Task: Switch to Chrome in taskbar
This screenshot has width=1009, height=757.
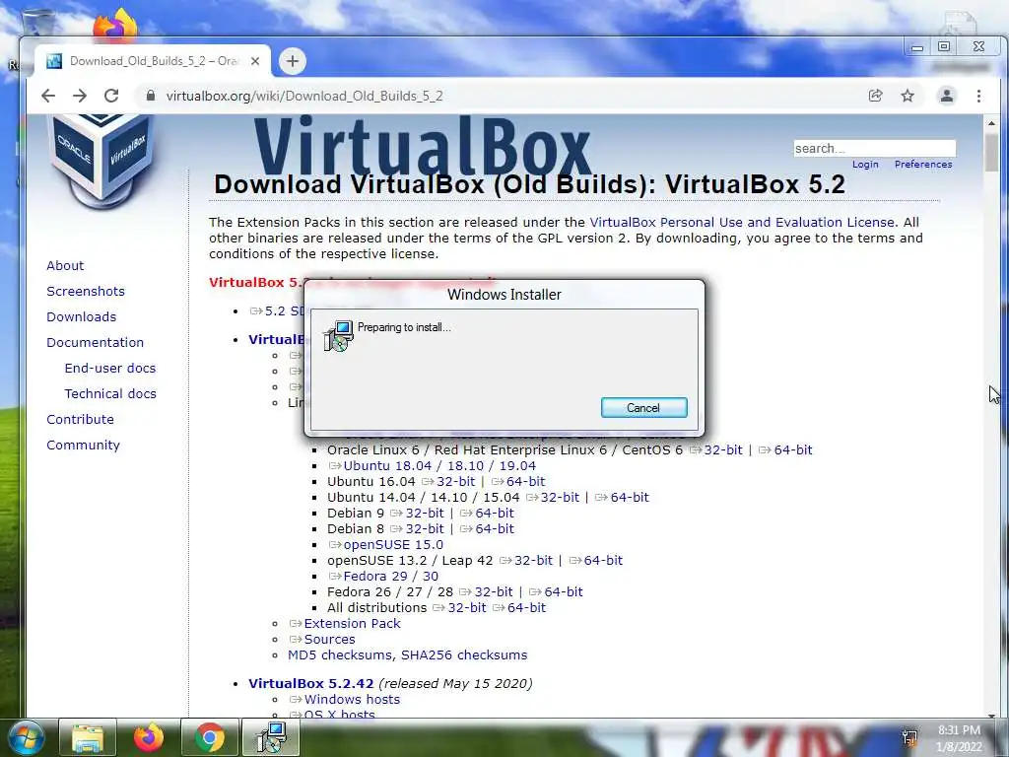Action: pos(210,737)
